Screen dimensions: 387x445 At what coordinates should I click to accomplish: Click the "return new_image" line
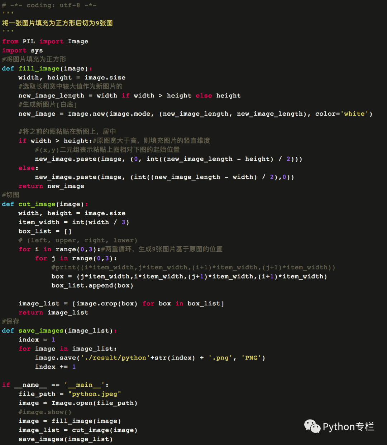point(51,186)
